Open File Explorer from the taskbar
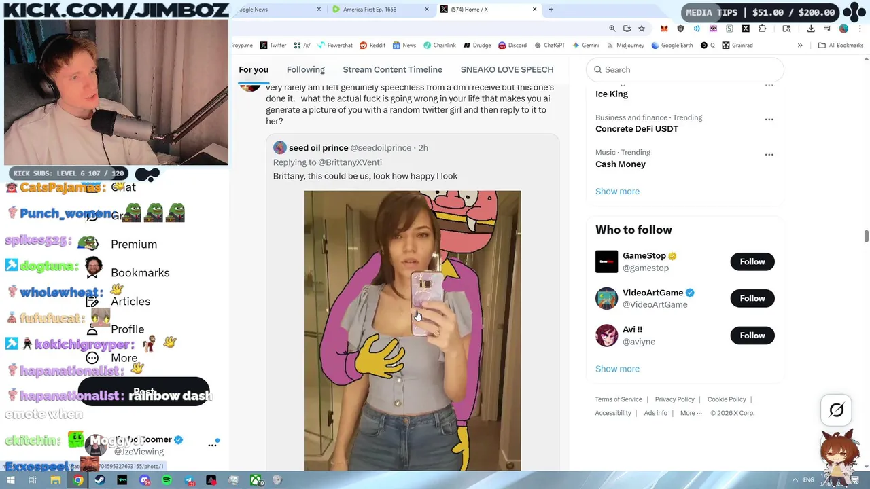The height and width of the screenshot is (489, 870). [x=55, y=480]
